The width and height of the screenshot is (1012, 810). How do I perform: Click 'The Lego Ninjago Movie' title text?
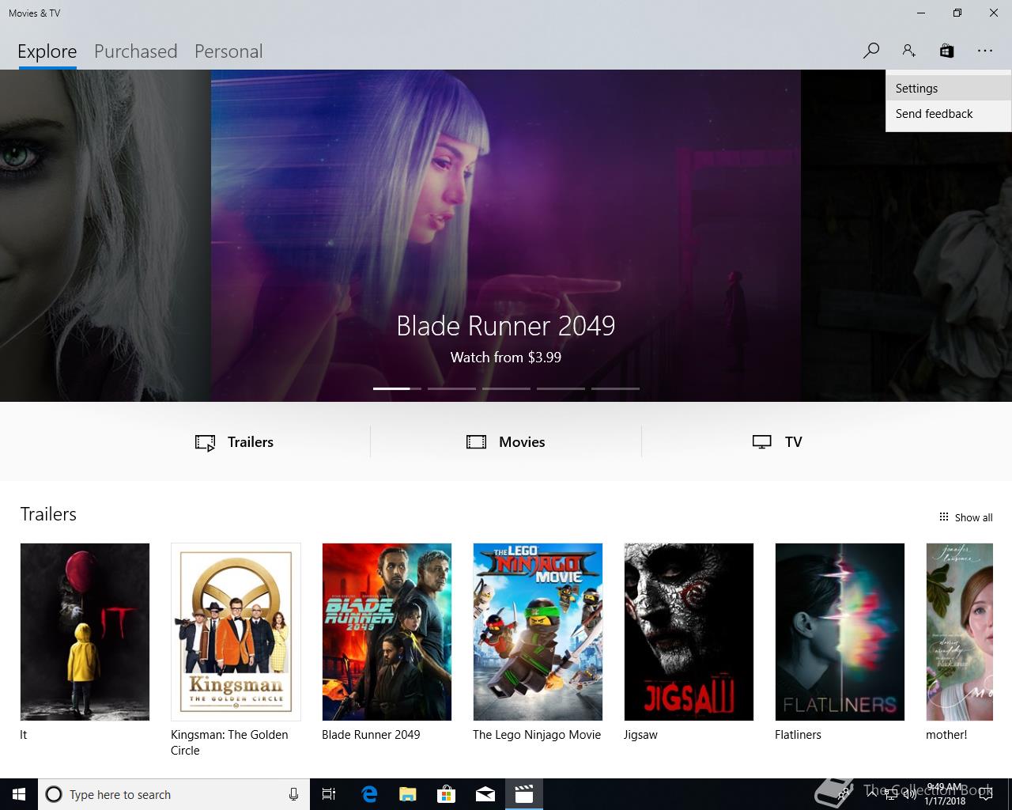[537, 735]
